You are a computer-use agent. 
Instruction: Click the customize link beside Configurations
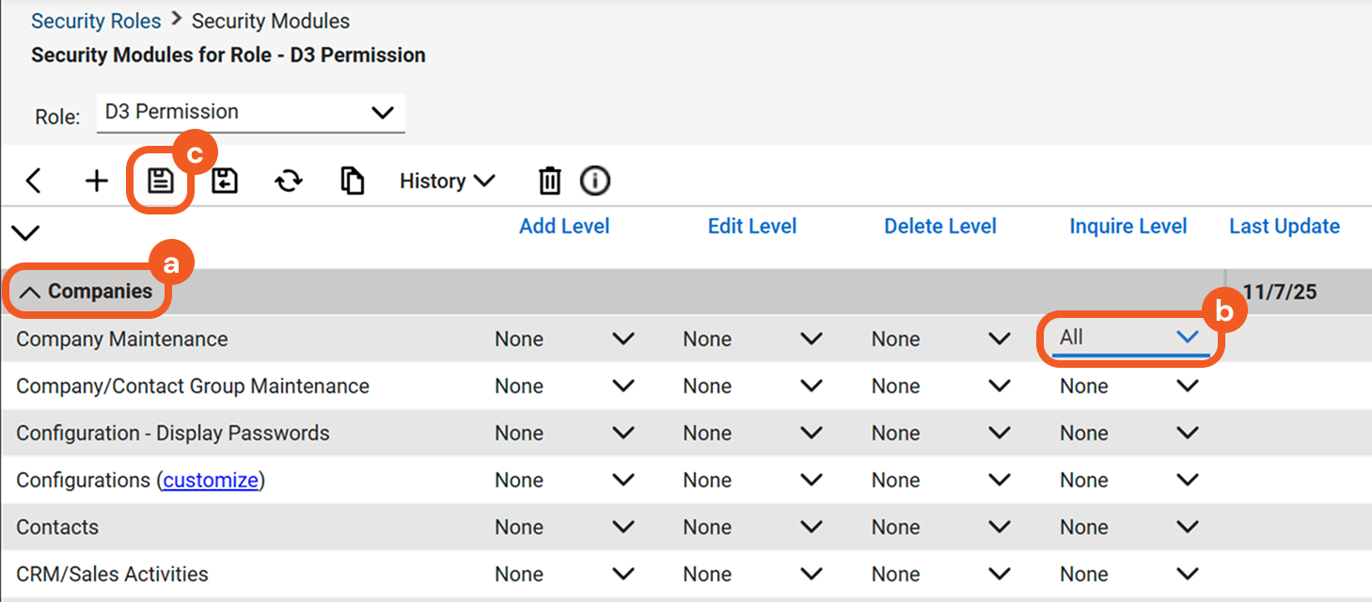click(211, 480)
